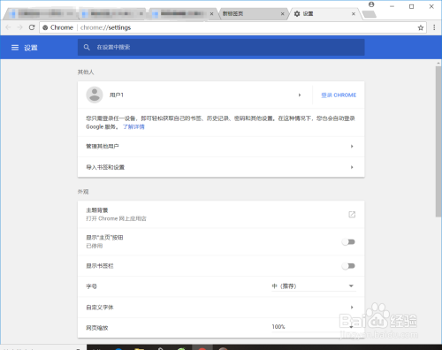Viewport: 442px width, 350px height.
Task: Click the 网页缩放 label
Action: tap(97, 328)
